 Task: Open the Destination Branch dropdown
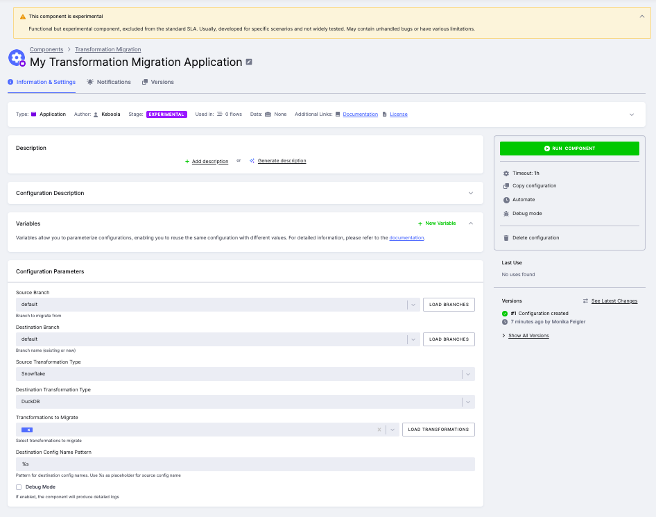pyautogui.click(x=218, y=339)
